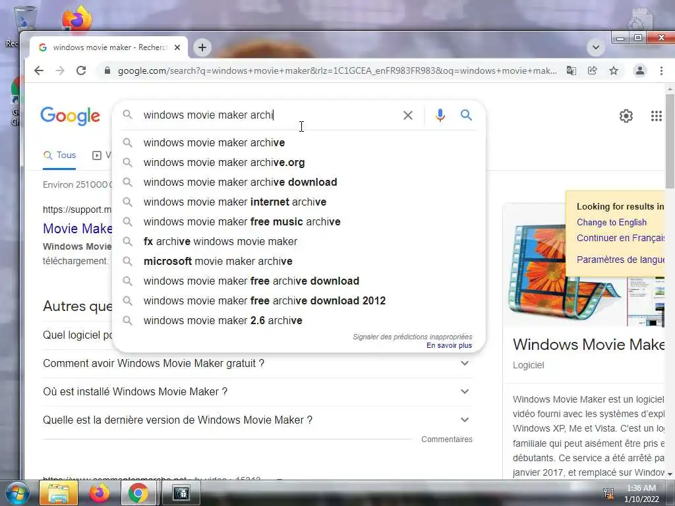Open the Google apps grid icon
This screenshot has width=675, height=506.
[x=656, y=116]
